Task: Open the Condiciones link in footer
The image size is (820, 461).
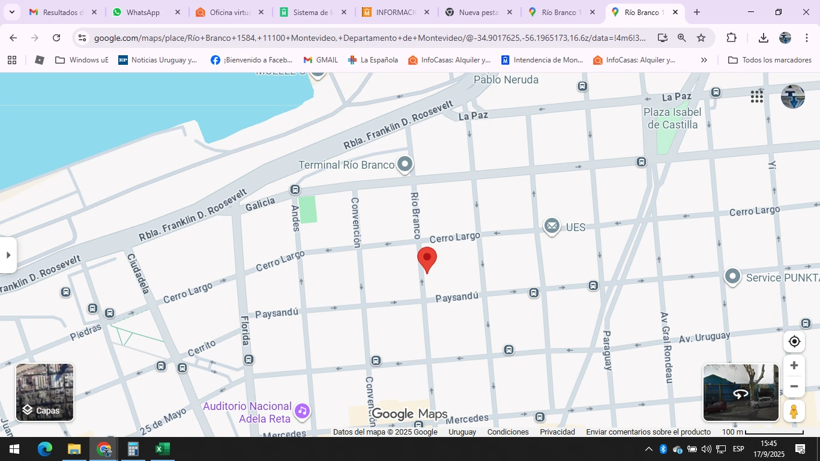Action: (508, 432)
